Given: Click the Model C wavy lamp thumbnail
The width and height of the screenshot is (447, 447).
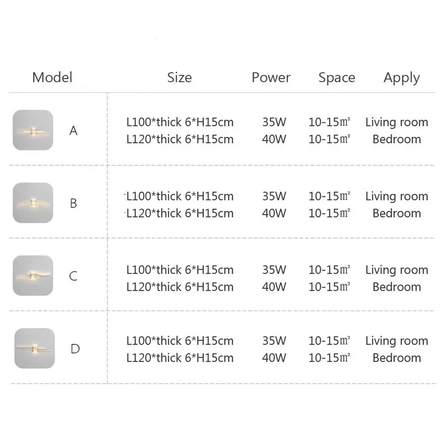Looking at the screenshot, I should [33, 275].
